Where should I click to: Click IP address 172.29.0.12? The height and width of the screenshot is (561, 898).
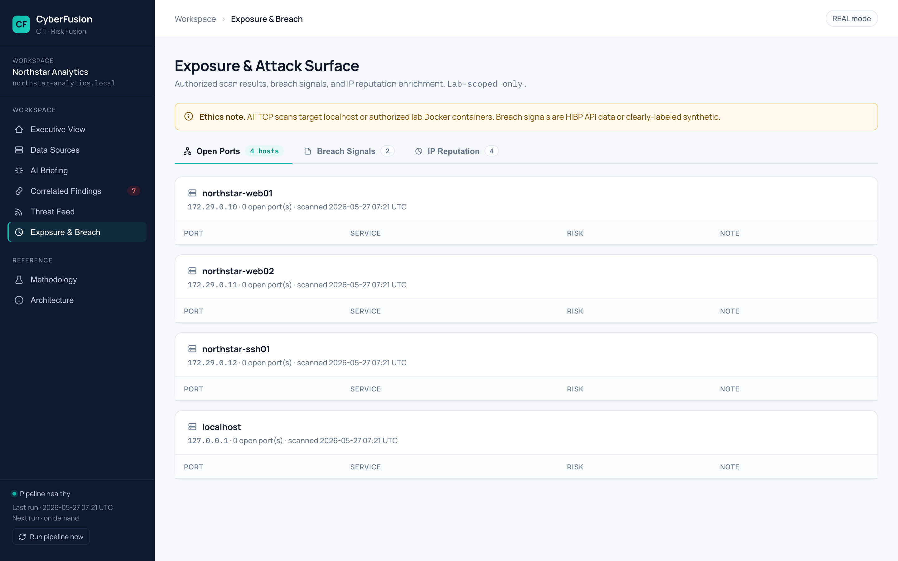(212, 362)
